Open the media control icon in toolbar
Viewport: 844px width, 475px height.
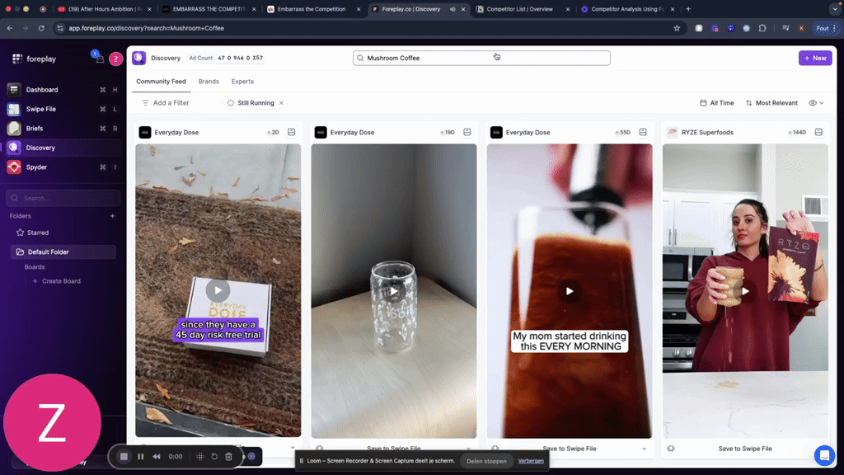785,28
